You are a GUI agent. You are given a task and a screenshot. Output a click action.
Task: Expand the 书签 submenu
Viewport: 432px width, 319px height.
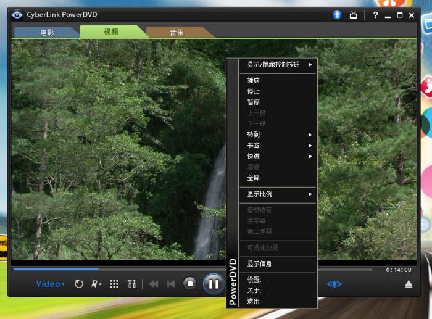coord(278,145)
